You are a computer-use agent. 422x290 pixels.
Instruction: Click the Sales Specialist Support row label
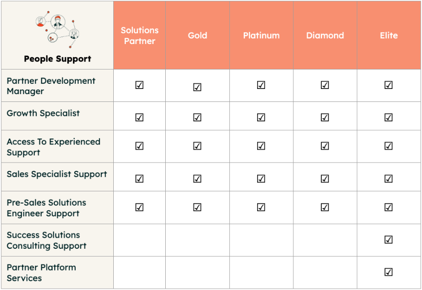click(x=57, y=174)
